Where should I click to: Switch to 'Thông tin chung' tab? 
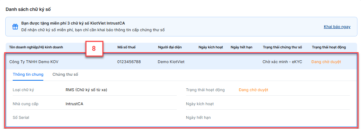point(28,74)
